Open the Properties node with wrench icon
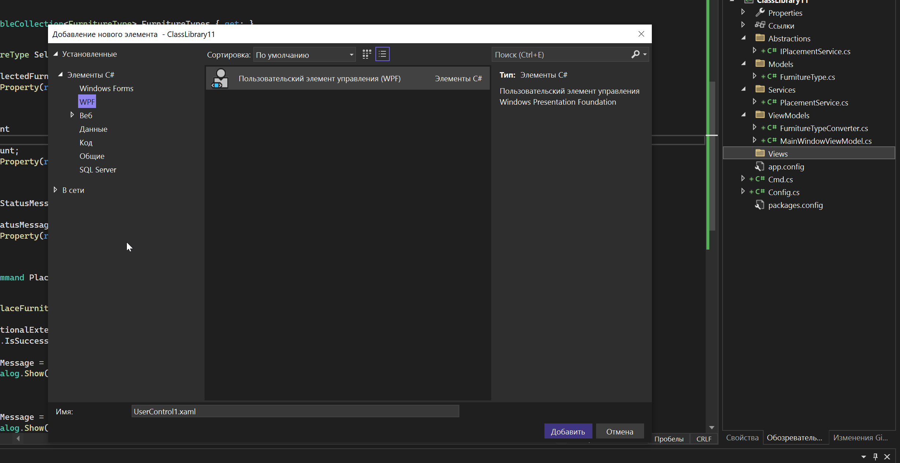This screenshot has width=900, height=463. [x=785, y=13]
